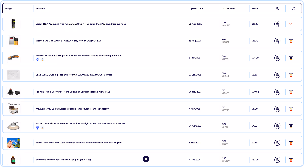Click the spy icon in the table header
The height and width of the screenshot is (167, 304).
pyautogui.click(x=277, y=9)
